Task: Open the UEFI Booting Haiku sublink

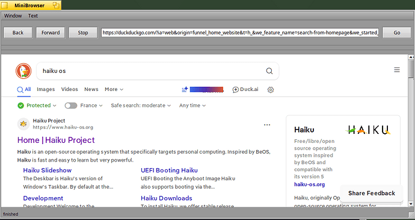Action: [169, 171]
